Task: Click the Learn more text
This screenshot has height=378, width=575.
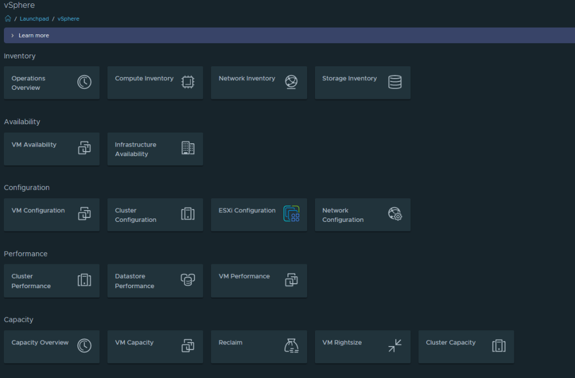Action: point(34,35)
